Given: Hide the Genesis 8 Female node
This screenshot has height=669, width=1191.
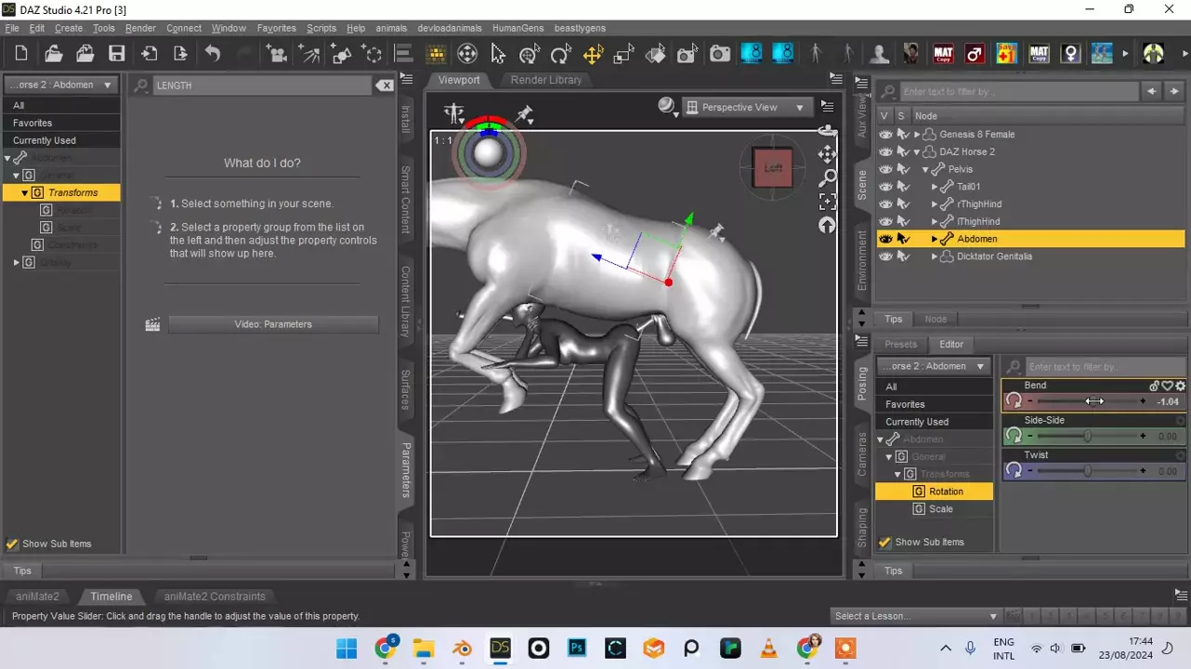Looking at the screenshot, I should 885,135.
